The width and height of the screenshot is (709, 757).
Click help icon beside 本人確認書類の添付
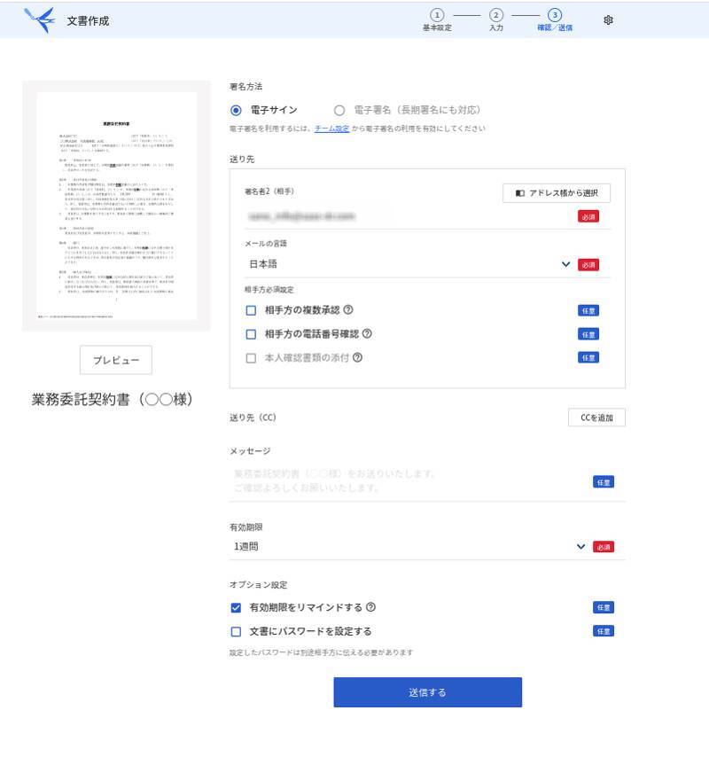pyautogui.click(x=358, y=358)
